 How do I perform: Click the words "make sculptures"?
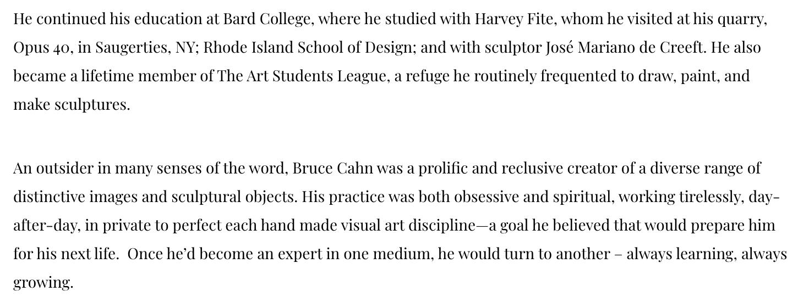pos(71,105)
